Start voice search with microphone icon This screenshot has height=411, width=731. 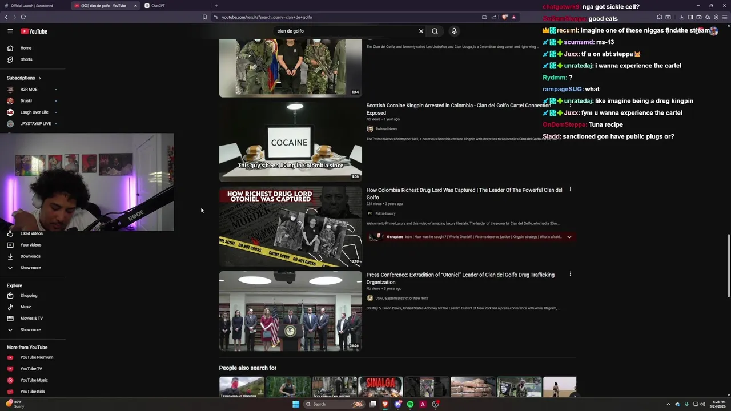point(454,31)
